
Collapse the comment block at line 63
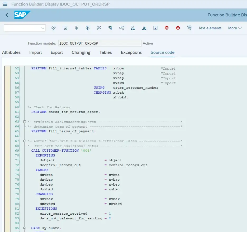[25, 122]
